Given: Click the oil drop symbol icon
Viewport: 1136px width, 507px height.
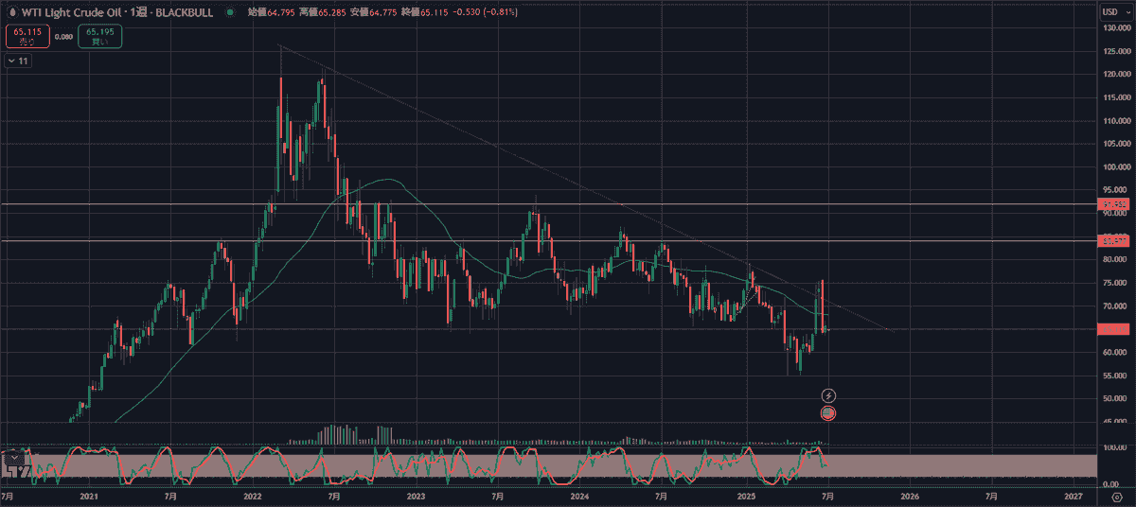Looking at the screenshot, I should [12, 12].
